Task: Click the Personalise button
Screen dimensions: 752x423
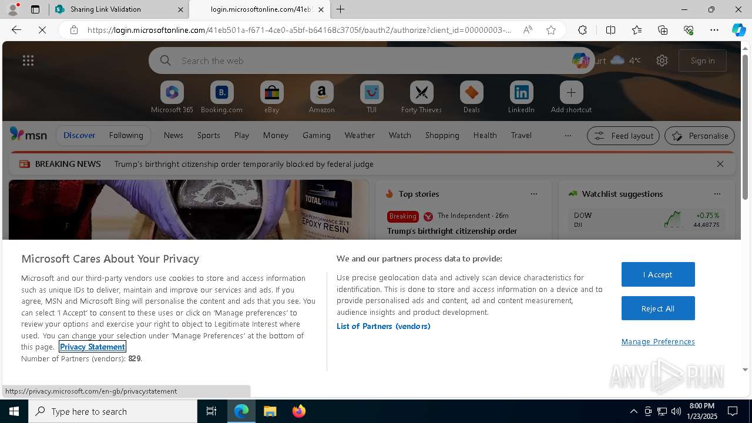Action: [700, 136]
